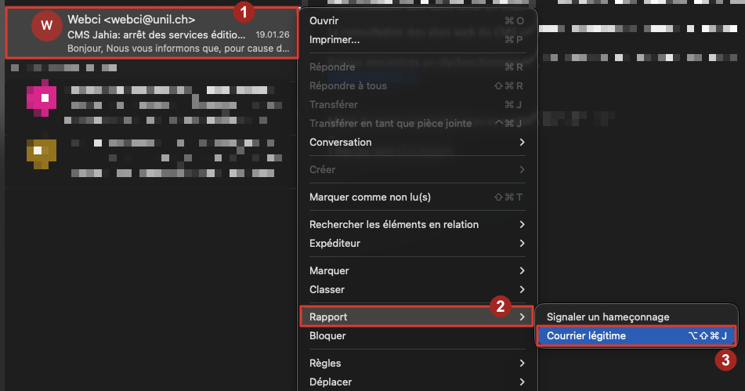The width and height of the screenshot is (745, 391).
Task: Click the yellow pixelated sender avatar
Action: (42, 152)
